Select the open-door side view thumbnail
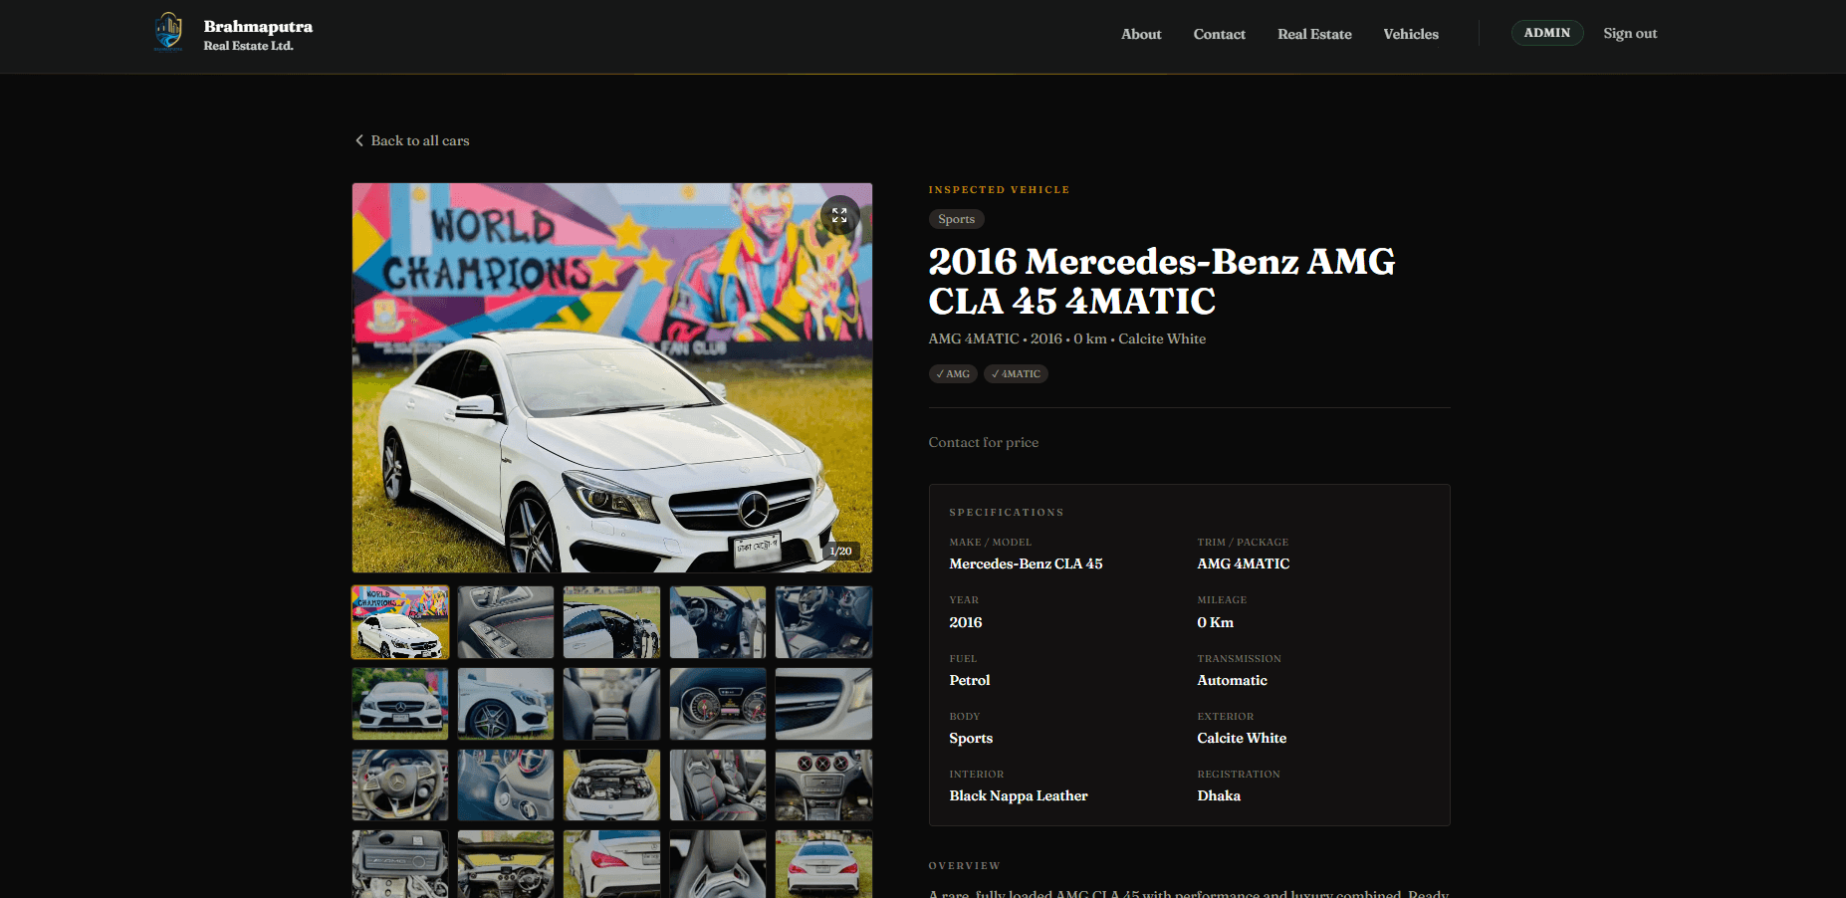The height and width of the screenshot is (898, 1846). click(611, 622)
